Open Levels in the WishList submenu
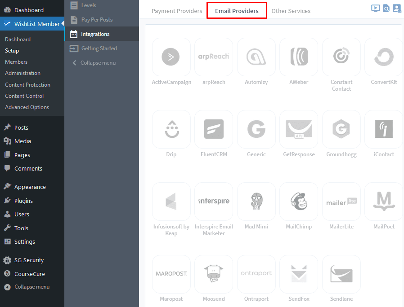404x307 pixels. click(102, 5)
